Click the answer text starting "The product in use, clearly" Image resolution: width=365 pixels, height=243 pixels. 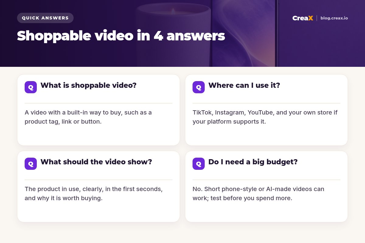(94, 193)
